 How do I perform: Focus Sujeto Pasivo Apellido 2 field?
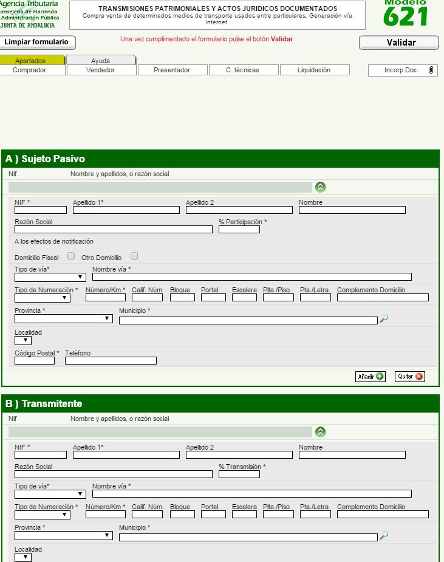tap(239, 210)
